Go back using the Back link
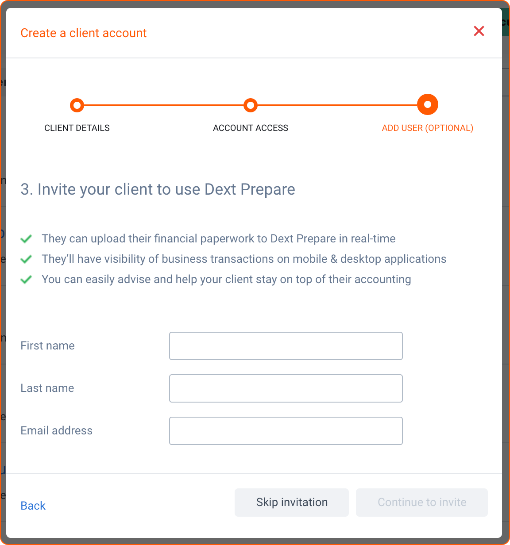The height and width of the screenshot is (545, 510). pyautogui.click(x=33, y=506)
